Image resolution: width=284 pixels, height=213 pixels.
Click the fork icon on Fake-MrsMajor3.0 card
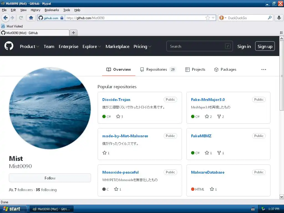click(x=219, y=116)
